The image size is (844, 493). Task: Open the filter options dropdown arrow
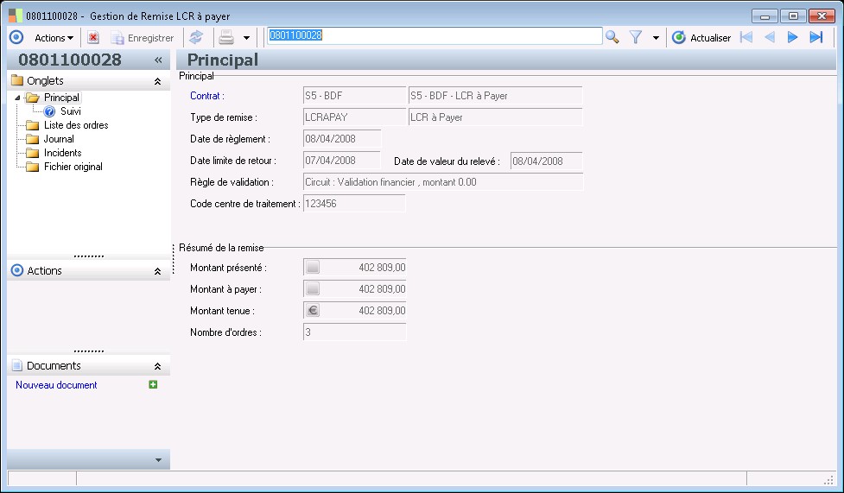(656, 37)
